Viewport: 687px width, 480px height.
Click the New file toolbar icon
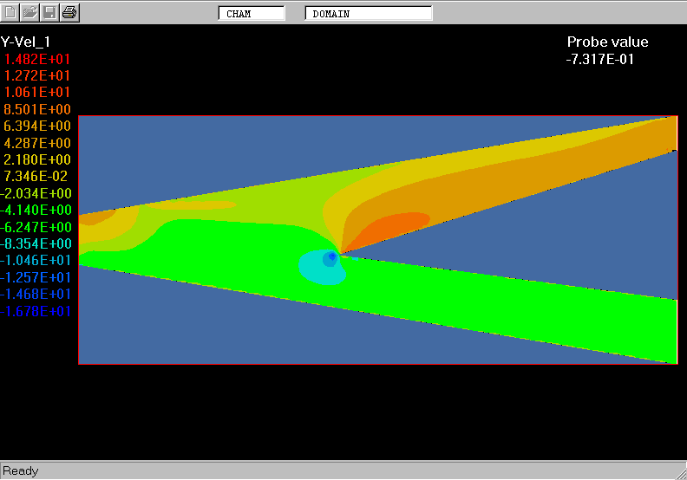[x=11, y=12]
